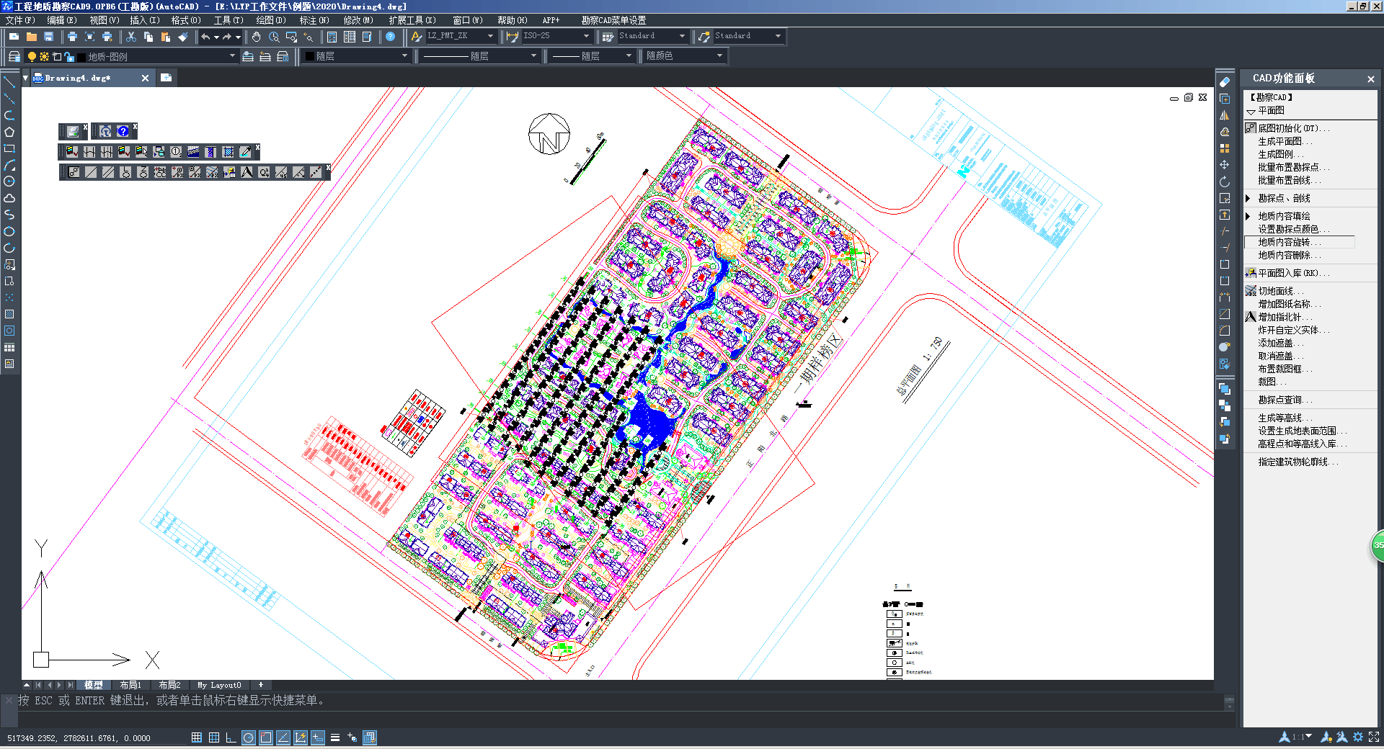Click the Save floppy disk icon
The image size is (1384, 749).
[49, 37]
